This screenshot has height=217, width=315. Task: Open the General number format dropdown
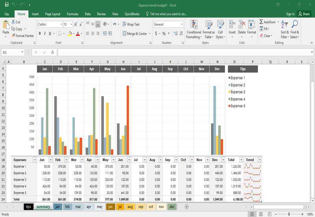pyautogui.click(x=169, y=24)
